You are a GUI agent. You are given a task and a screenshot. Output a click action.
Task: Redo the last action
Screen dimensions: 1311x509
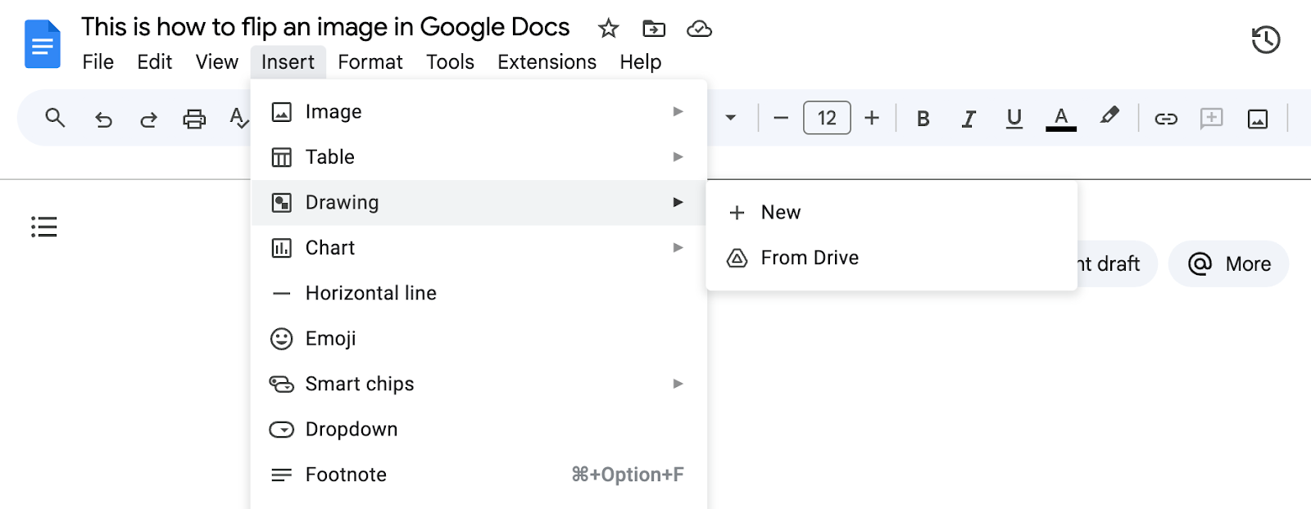(x=148, y=119)
